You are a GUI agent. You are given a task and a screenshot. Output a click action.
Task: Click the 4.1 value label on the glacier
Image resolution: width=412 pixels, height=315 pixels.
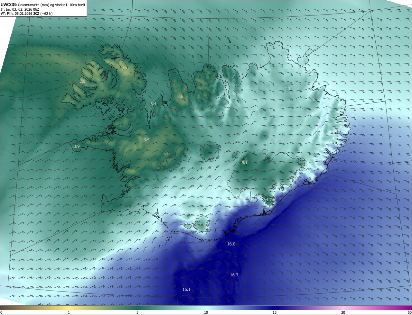[x=244, y=162]
